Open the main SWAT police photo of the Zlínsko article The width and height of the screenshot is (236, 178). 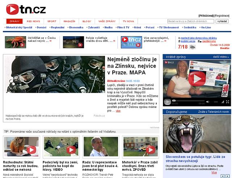54,84
